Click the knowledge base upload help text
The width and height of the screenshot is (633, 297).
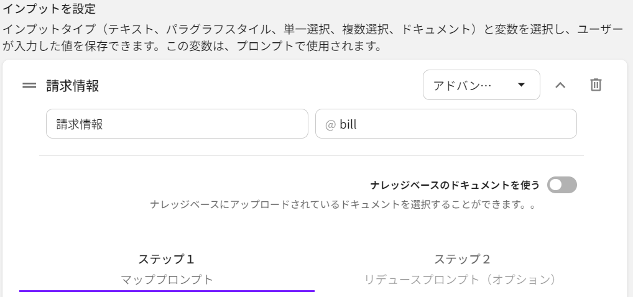(x=342, y=204)
